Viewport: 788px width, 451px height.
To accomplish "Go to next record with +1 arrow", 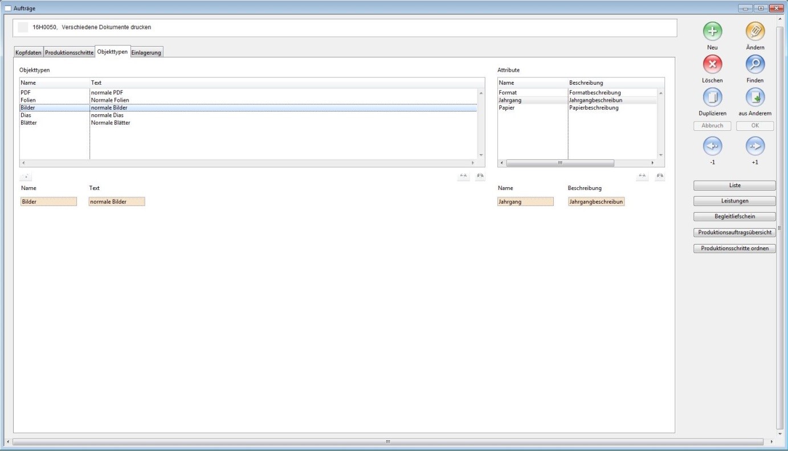I will click(755, 147).
